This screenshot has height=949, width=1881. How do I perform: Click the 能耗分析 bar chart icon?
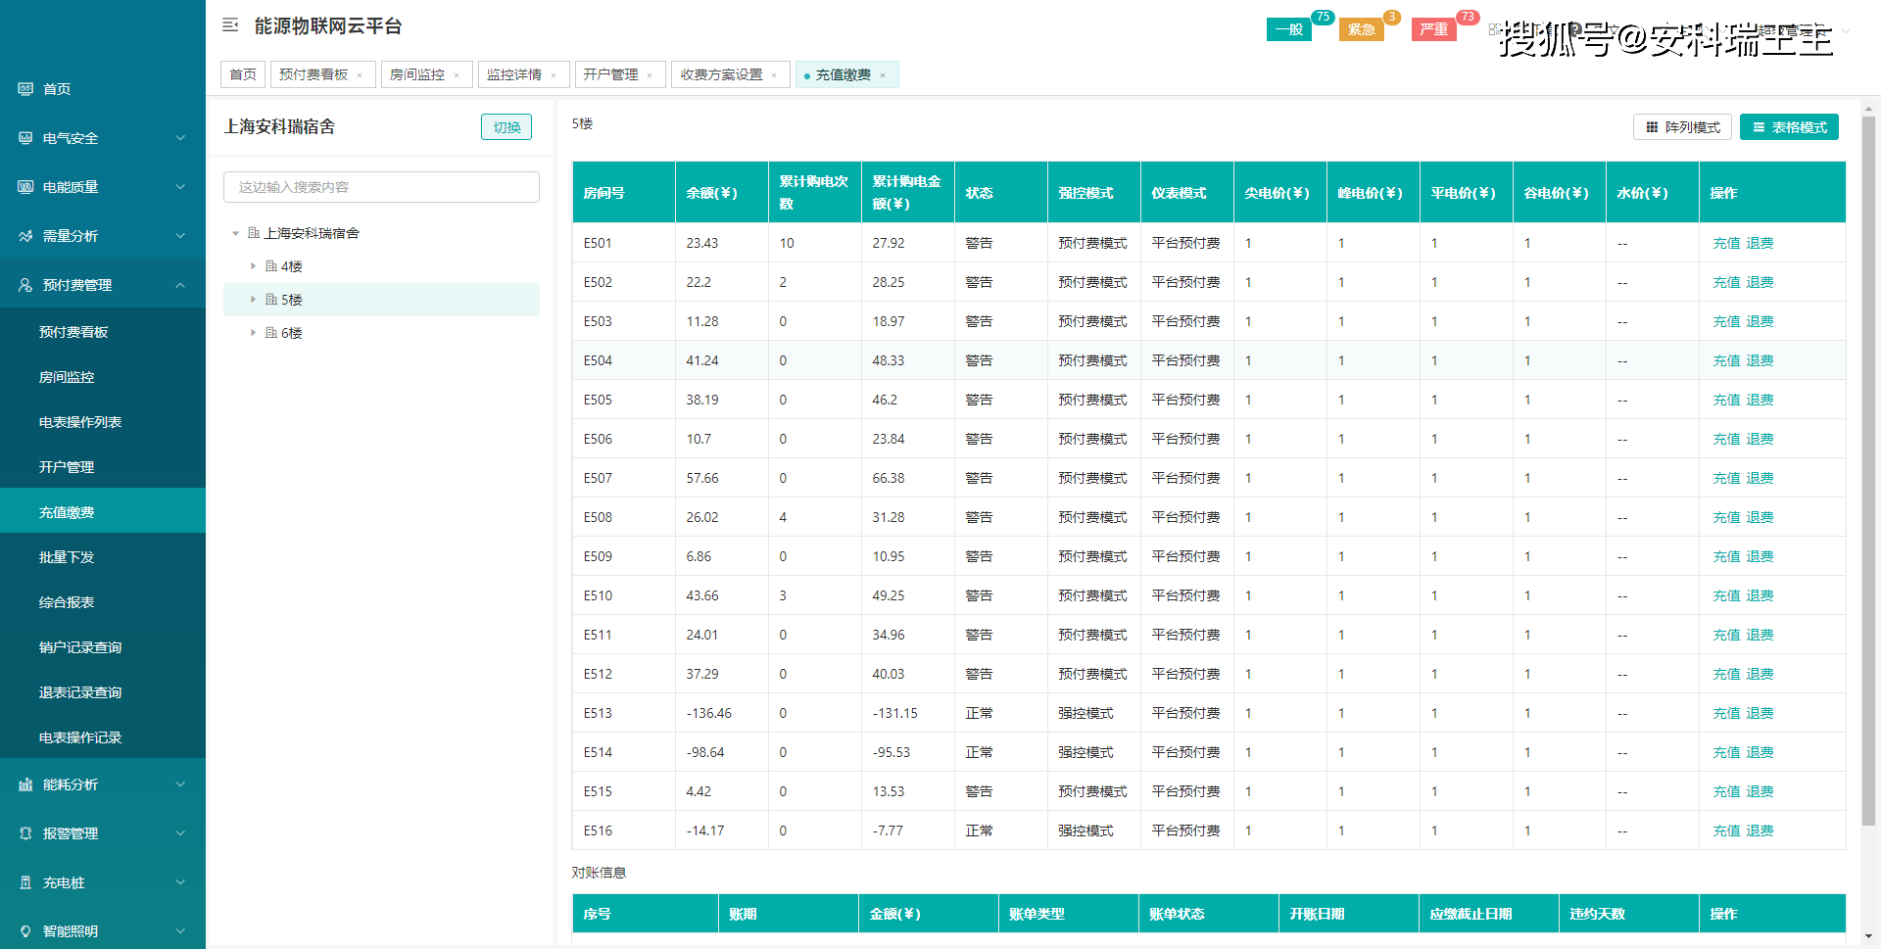tap(25, 784)
